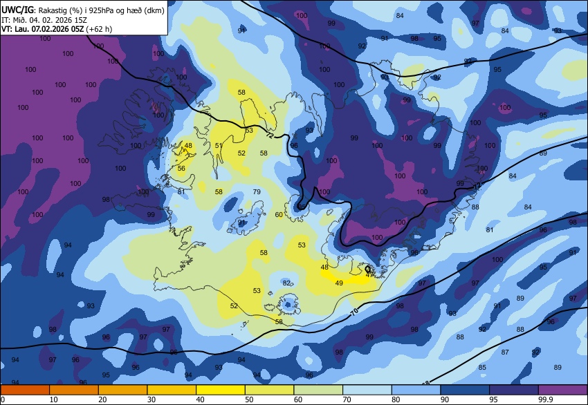This screenshot has height=405, width=588.
Task: Select the 50–60 pale yellow legend swatch
Action: pos(269,390)
